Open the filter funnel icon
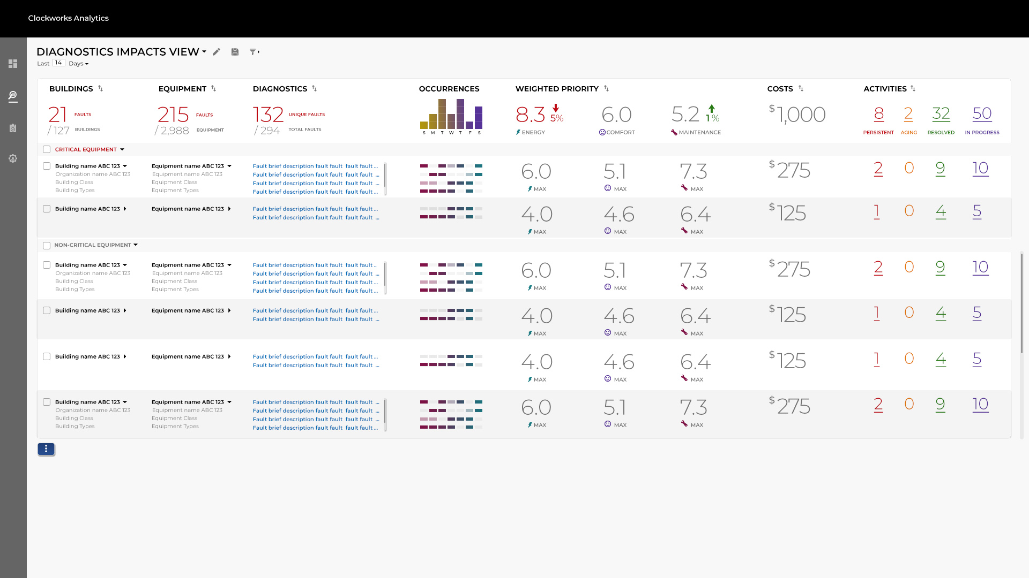Image resolution: width=1029 pixels, height=578 pixels. 253,52
